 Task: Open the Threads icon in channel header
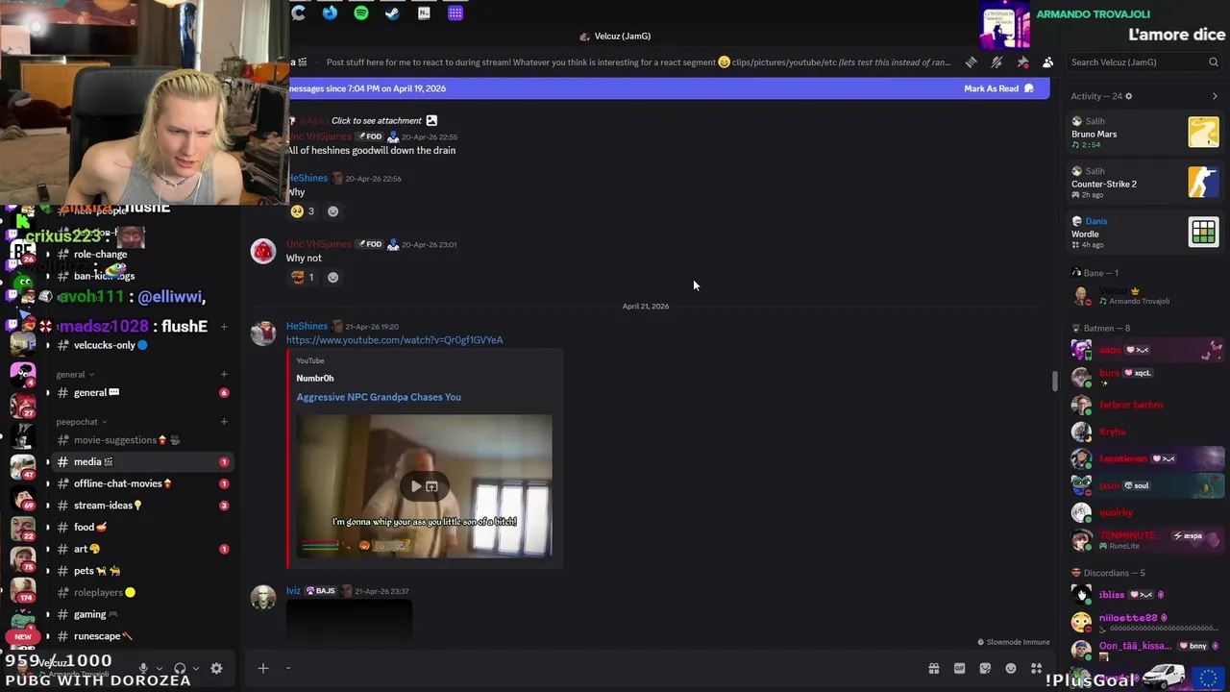pos(971,62)
